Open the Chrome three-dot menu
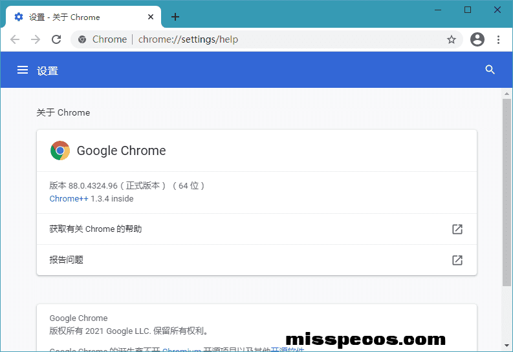513x352 pixels. 498,39
